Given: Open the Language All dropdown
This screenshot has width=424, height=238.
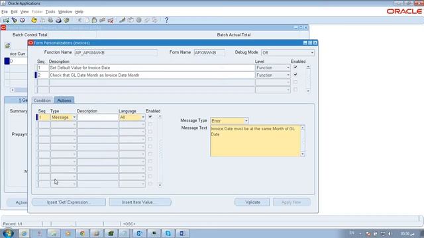Looking at the screenshot, I should tap(143, 118).
